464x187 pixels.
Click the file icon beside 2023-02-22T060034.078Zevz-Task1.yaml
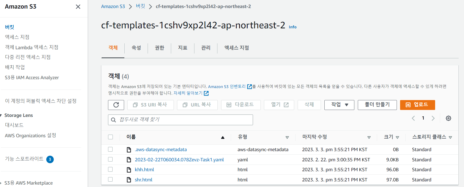click(129, 160)
